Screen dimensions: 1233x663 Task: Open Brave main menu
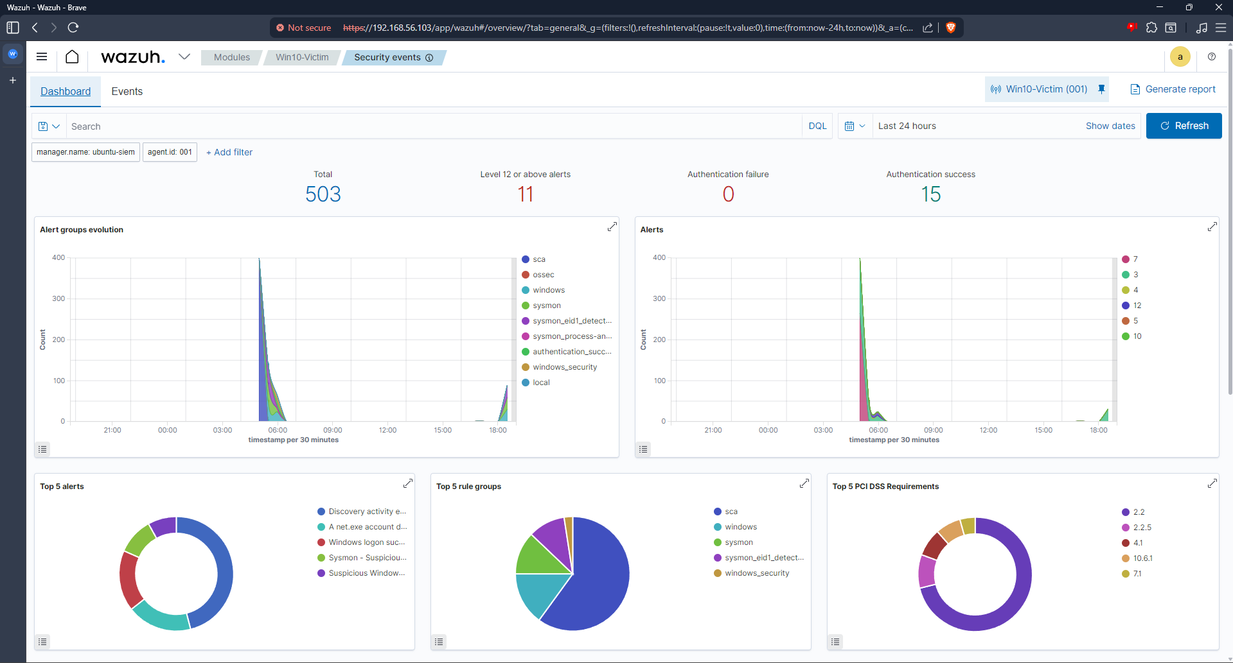1221,28
